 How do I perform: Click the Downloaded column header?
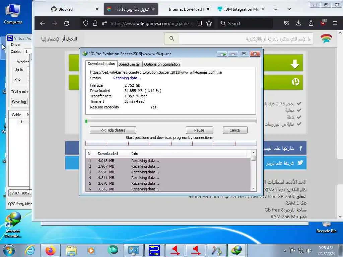[x=108, y=154]
